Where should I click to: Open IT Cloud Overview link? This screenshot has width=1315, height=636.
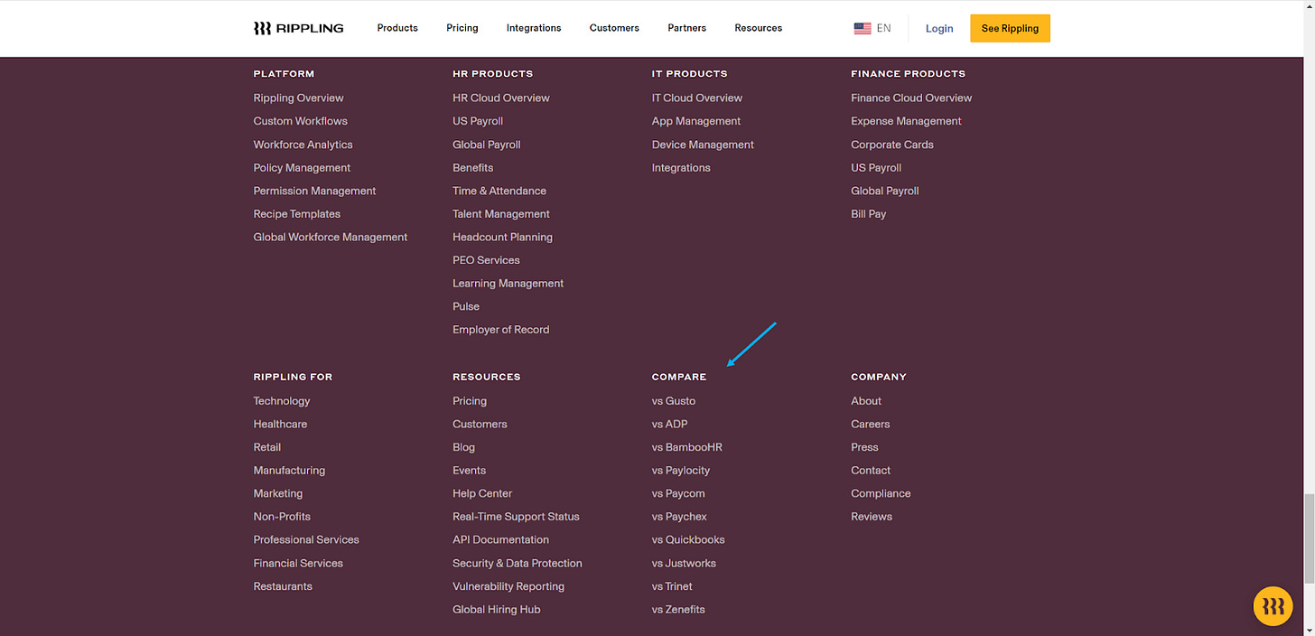697,98
